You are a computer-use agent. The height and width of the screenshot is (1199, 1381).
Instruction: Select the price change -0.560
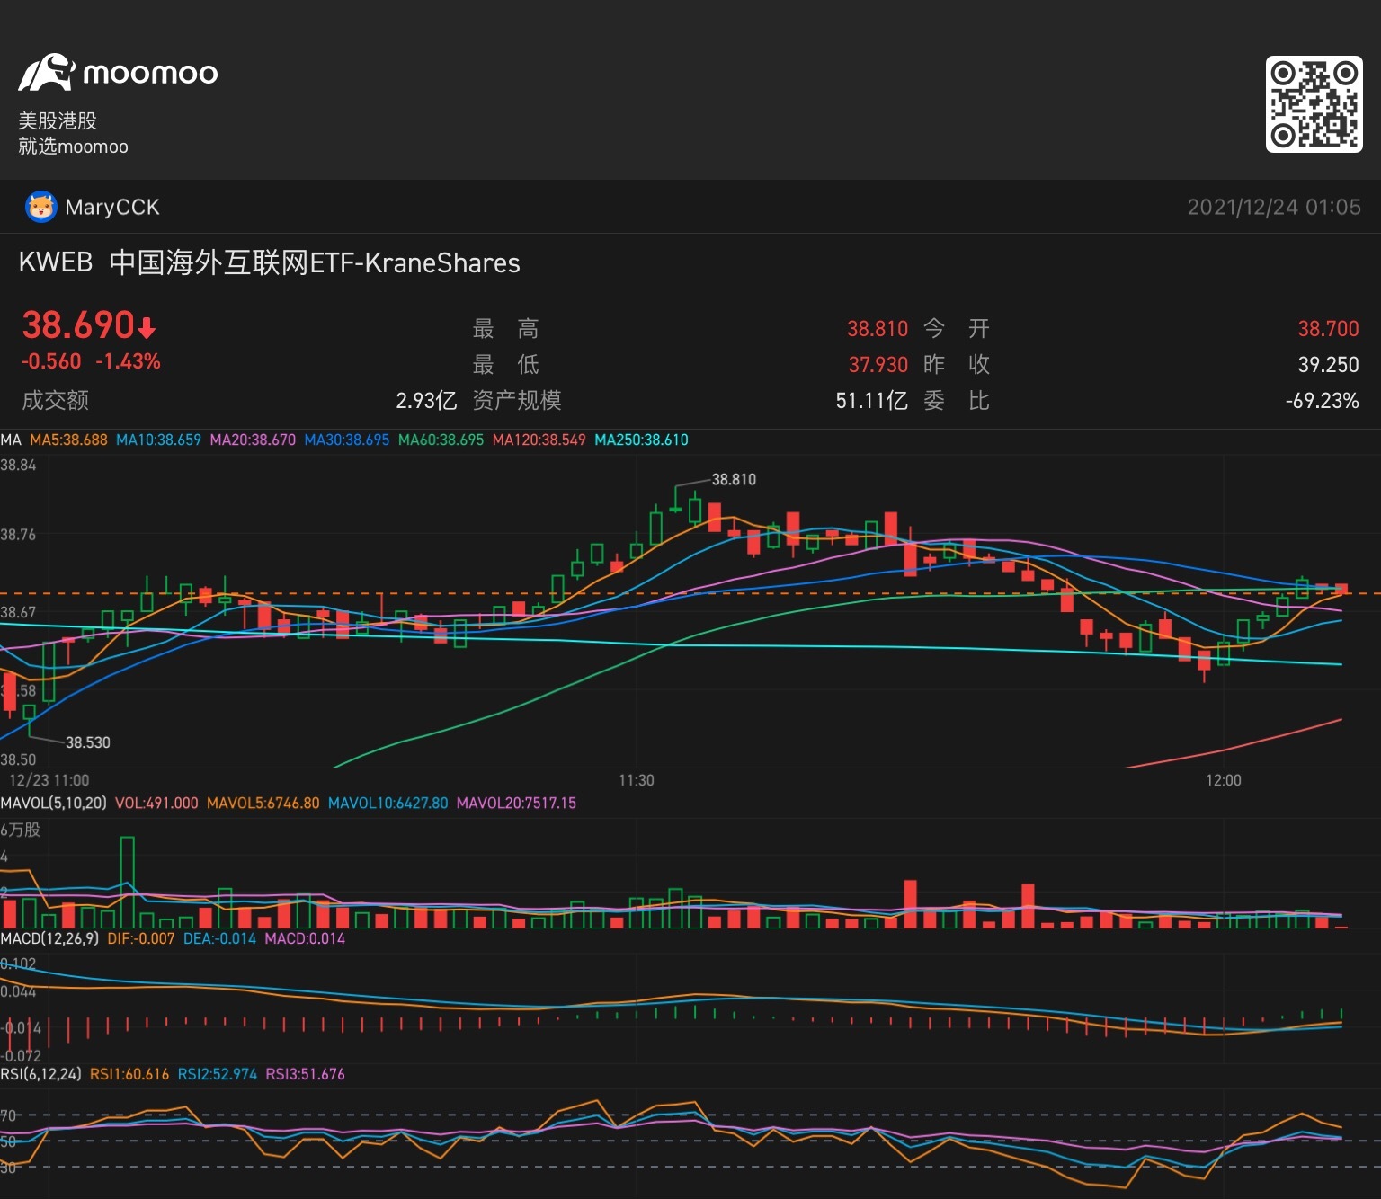(51, 361)
